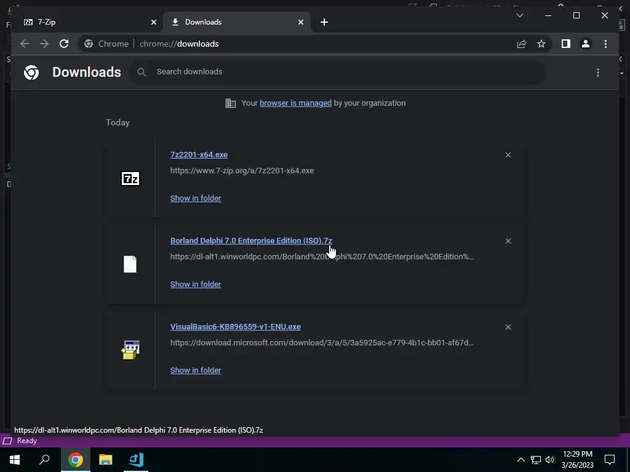Screen dimensions: 630x472
Task: Close the 7-Zip tab
Action: [153, 22]
